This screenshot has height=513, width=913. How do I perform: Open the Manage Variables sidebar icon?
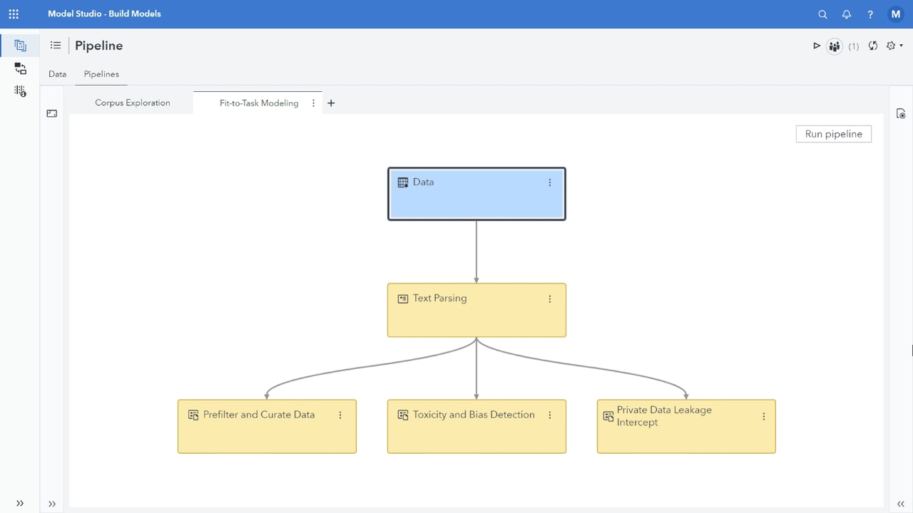point(20,91)
